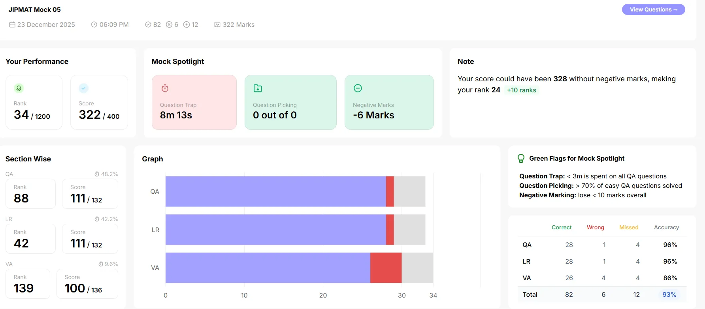Click the Question Trap stopwatch icon
The height and width of the screenshot is (309, 705).
point(165,88)
